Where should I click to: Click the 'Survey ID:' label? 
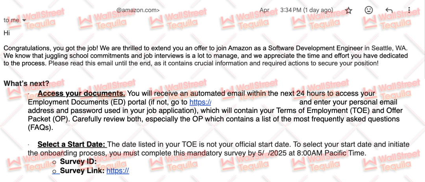[78, 162]
